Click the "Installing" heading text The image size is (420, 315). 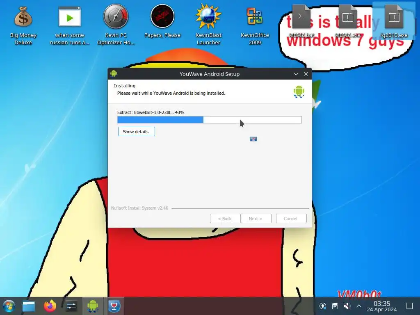(x=125, y=86)
